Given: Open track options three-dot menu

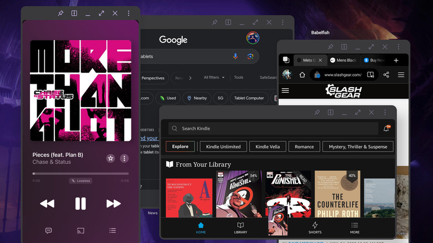Looking at the screenshot, I should pyautogui.click(x=124, y=158).
